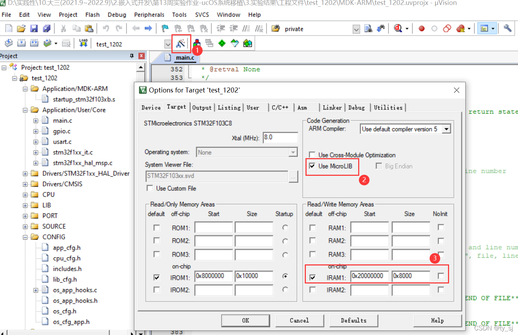Viewport: 518px width, 335px height.
Task: Click the Find in Files icon
Action: point(368,29)
